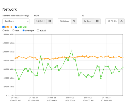Click the '100.000 Mbits' axis label

(8, 52)
